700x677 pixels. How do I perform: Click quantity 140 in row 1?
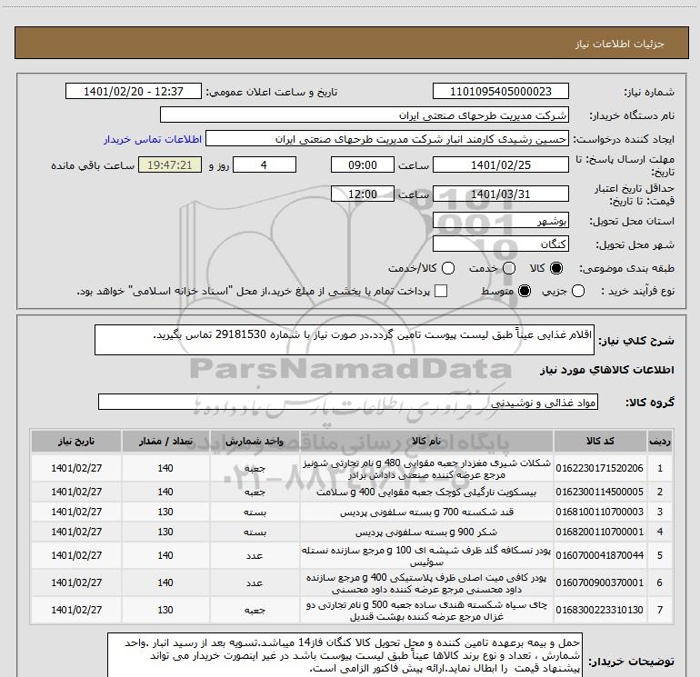pos(165,468)
